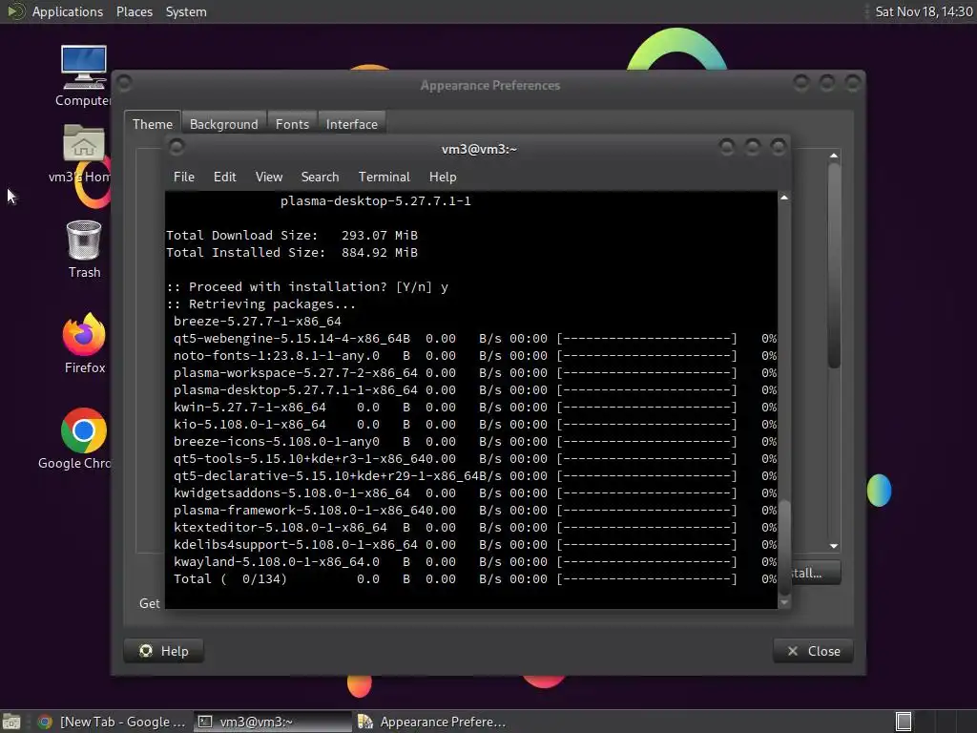Click 'kio-5.108.0-1-x86_64' package row
977x733 pixels.
475,425
